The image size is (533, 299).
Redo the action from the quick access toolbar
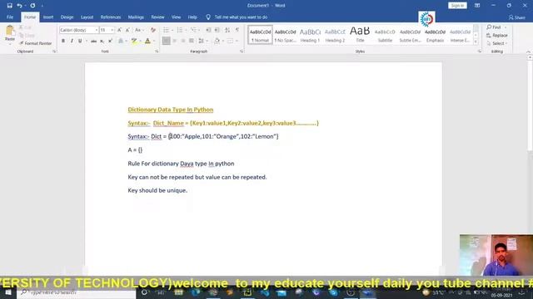tap(32, 6)
